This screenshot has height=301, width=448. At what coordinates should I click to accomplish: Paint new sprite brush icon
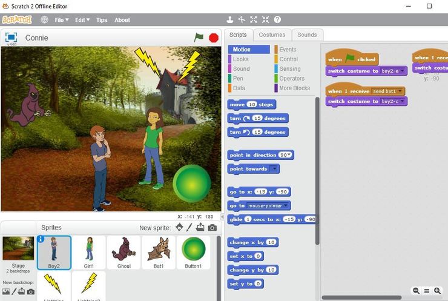pos(189,227)
